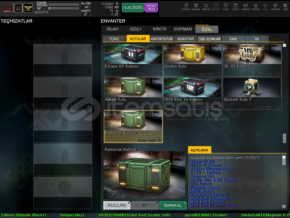
Task: Select the KAM sub-tab
Action: (x=233, y=39)
